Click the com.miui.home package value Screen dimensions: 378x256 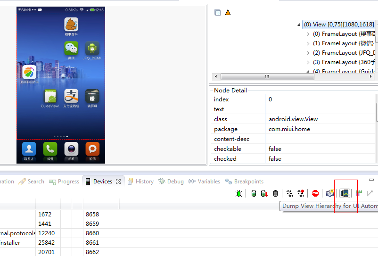click(x=289, y=129)
